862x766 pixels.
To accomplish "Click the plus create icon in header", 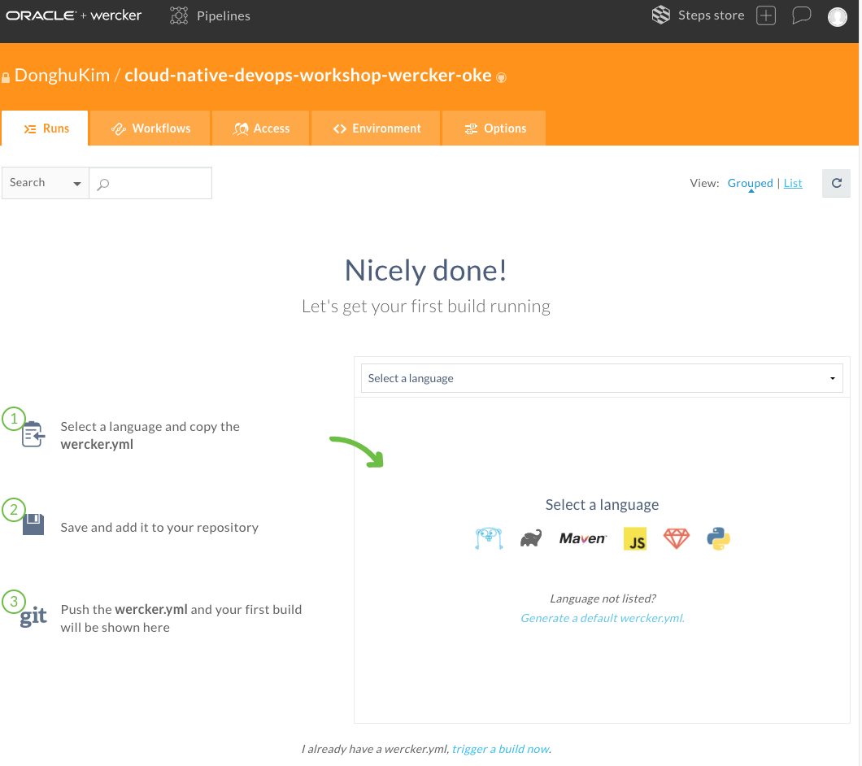I will click(766, 15).
